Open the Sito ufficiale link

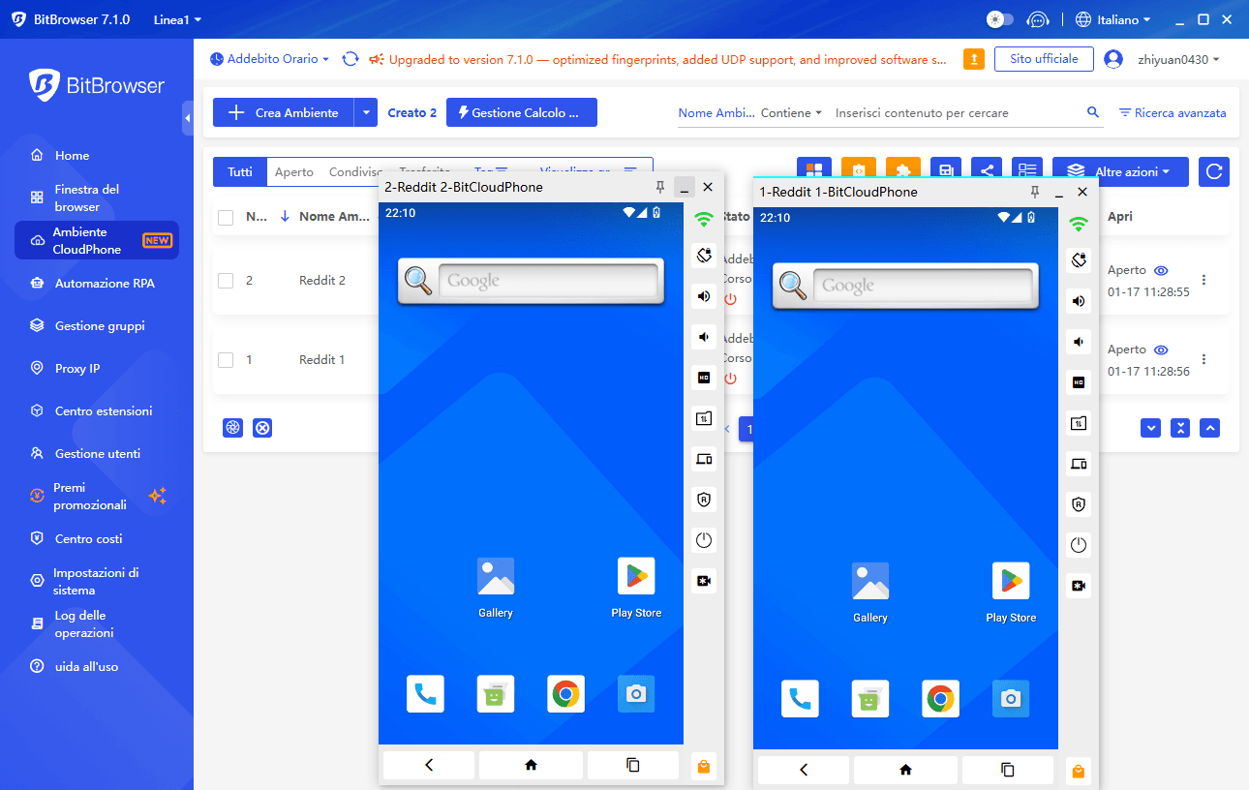1044,59
